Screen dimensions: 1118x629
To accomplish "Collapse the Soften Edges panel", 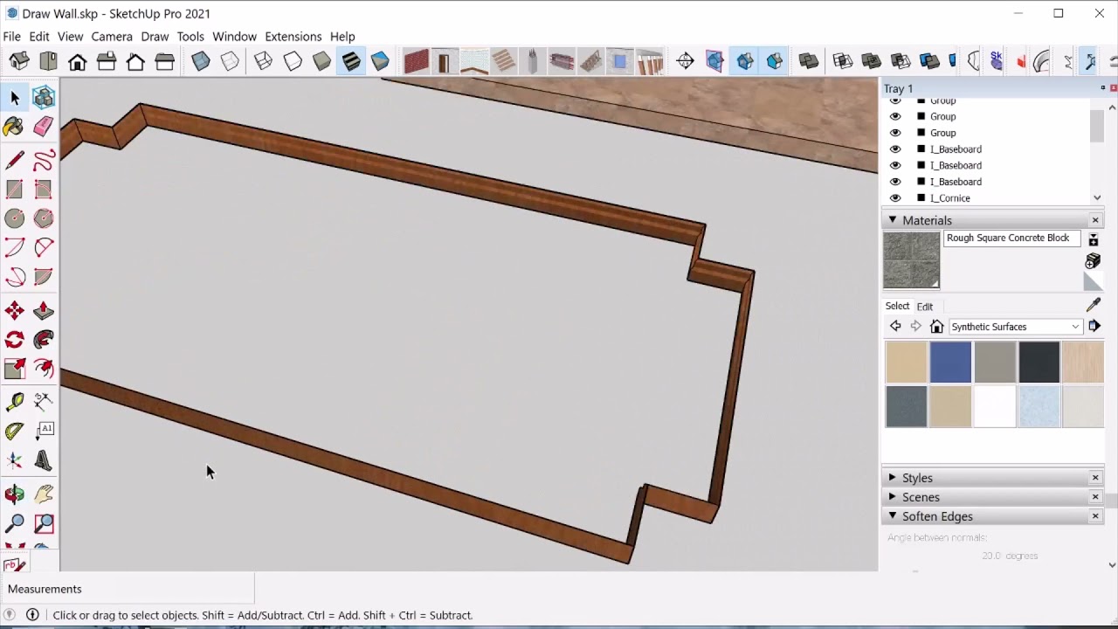I will [x=892, y=516].
